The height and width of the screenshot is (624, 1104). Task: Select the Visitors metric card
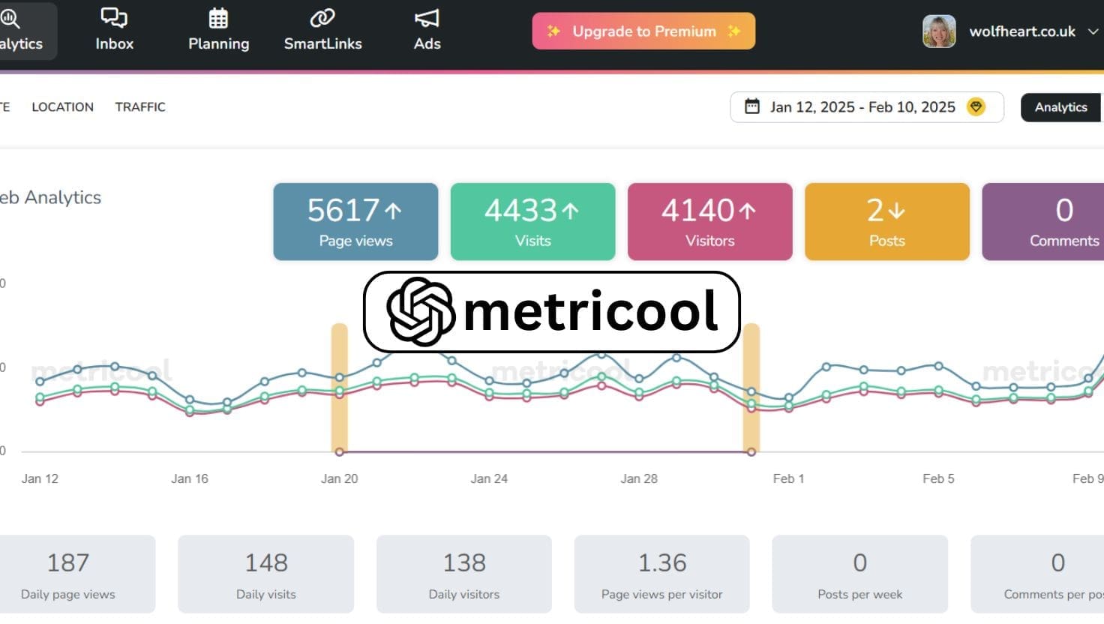pyautogui.click(x=709, y=222)
